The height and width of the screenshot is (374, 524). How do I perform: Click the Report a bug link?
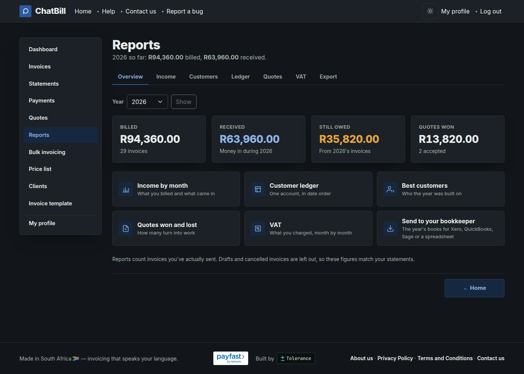coord(185,11)
